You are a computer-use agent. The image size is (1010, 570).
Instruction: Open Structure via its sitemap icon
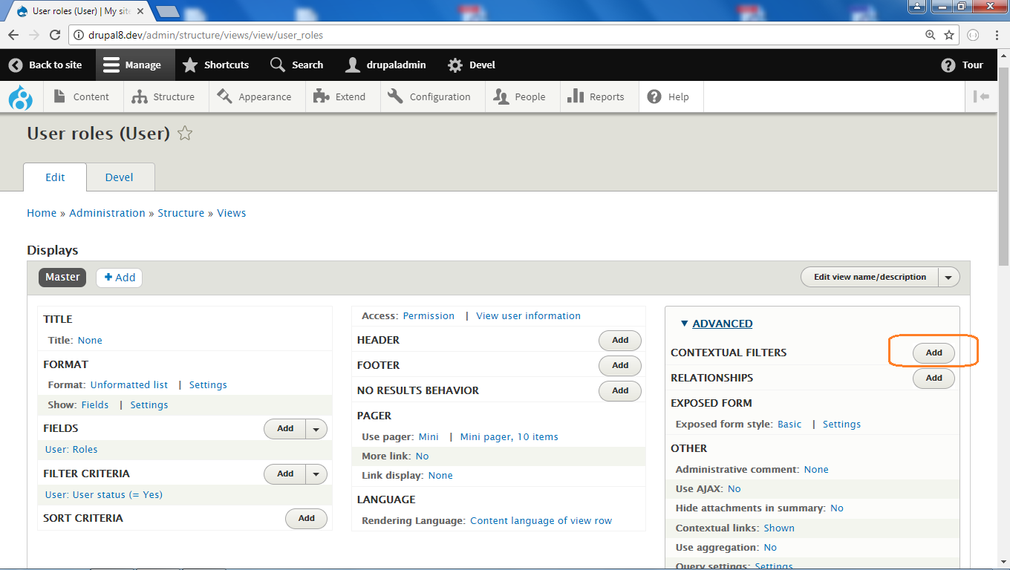pos(138,96)
